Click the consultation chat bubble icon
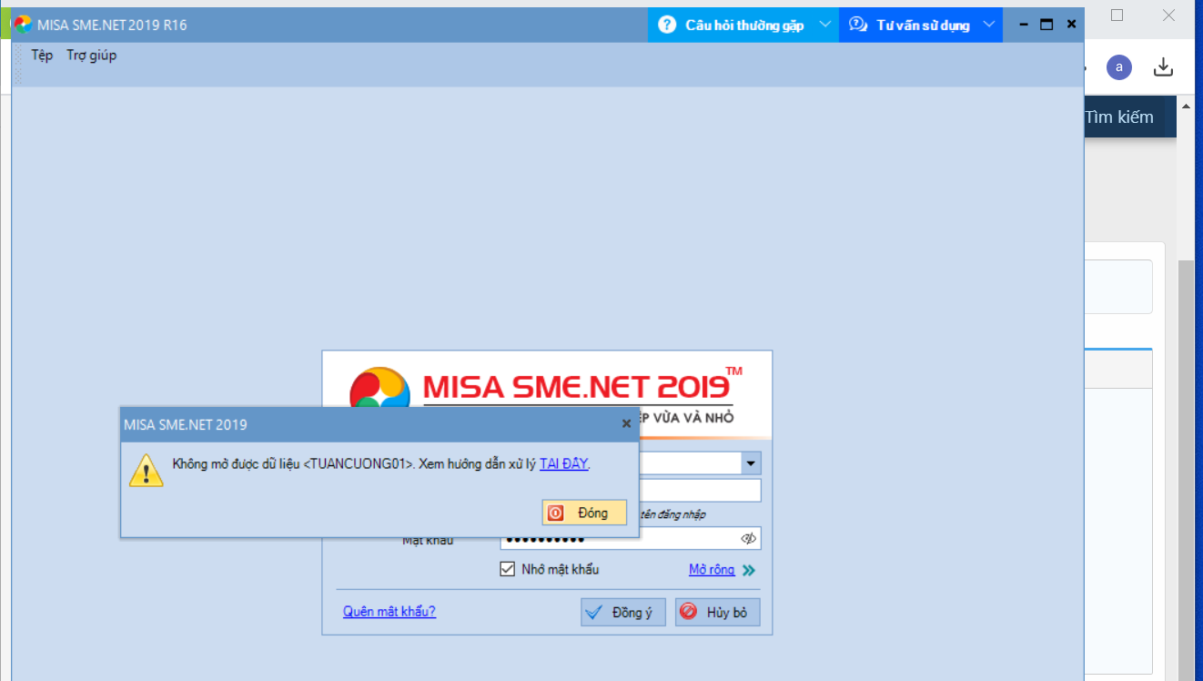 pos(858,25)
